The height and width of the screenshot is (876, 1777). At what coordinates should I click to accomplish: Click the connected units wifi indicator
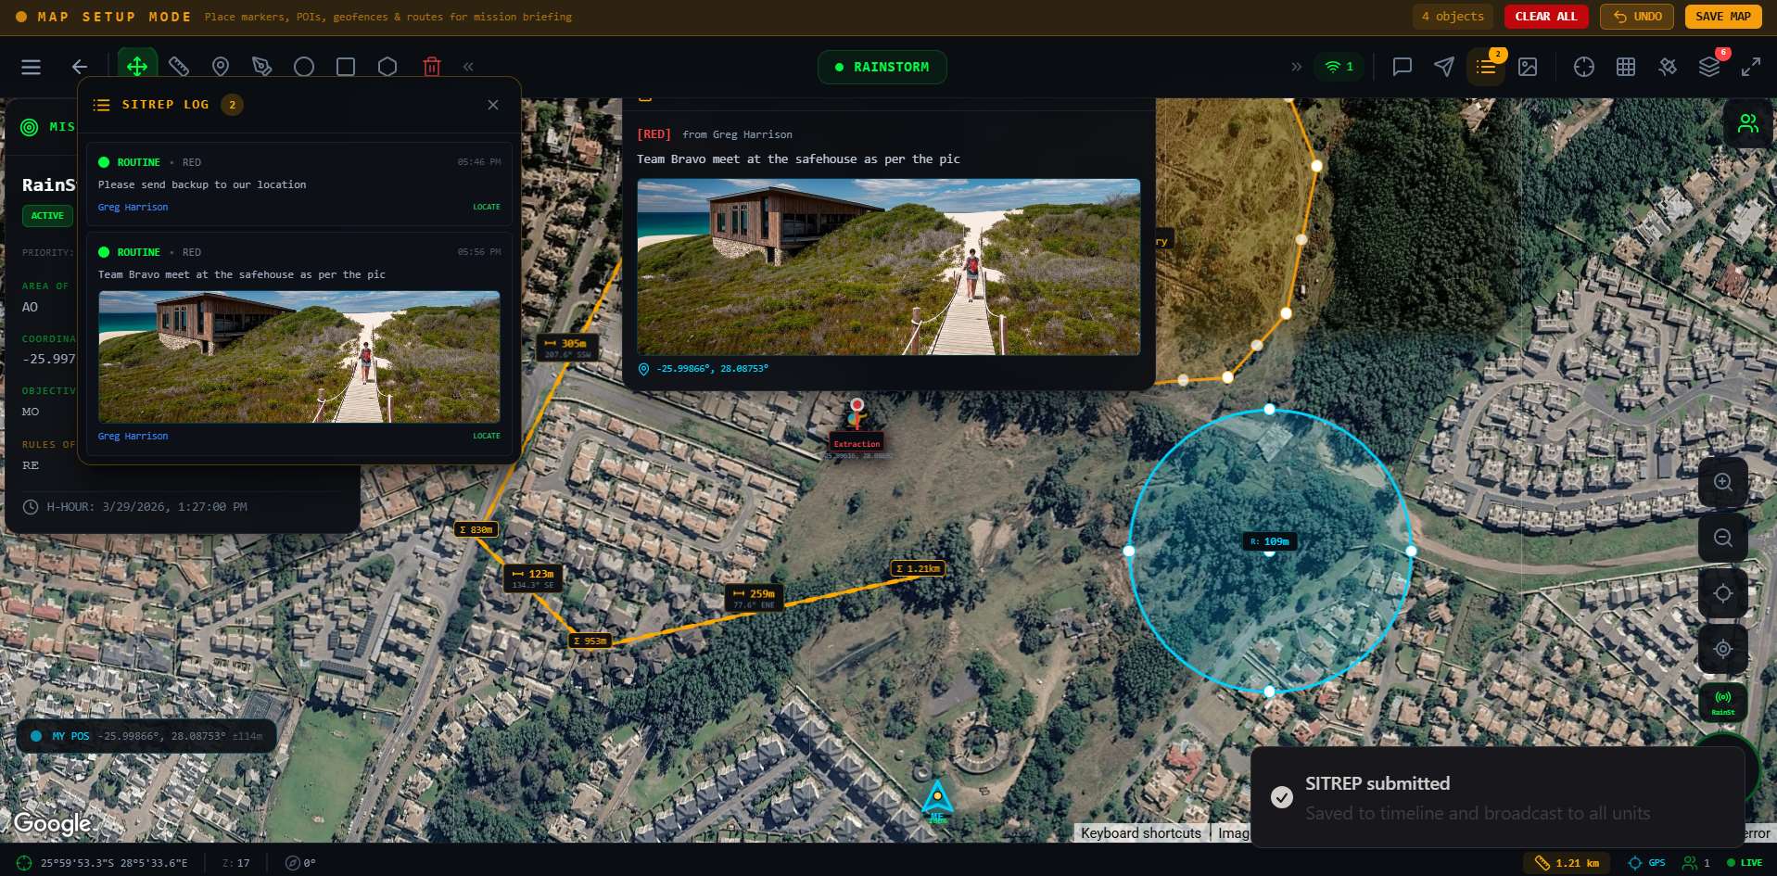[1339, 67]
